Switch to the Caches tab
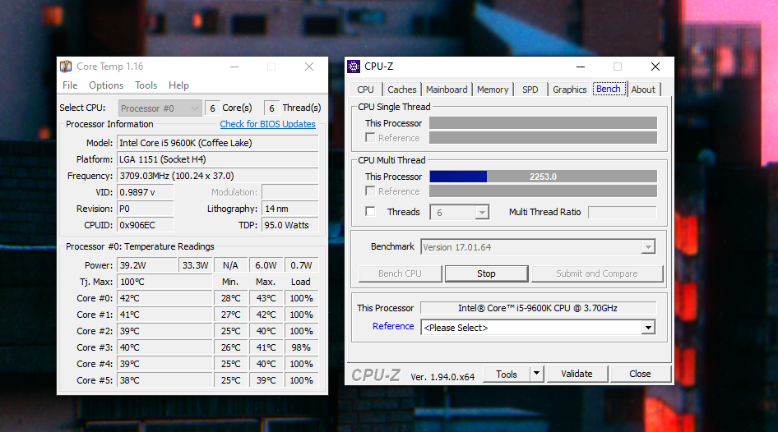 click(x=402, y=90)
